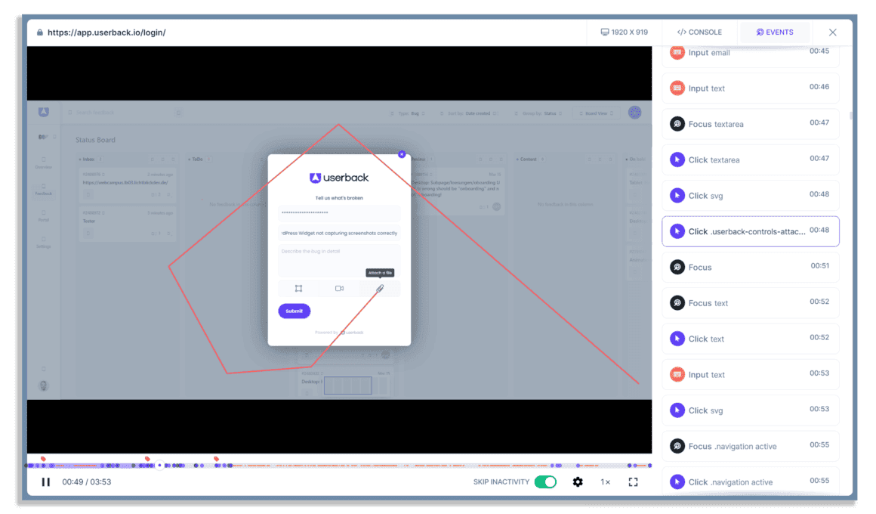This screenshot has width=876, height=514.
Task: Pause the session replay playback
Action: 46,481
